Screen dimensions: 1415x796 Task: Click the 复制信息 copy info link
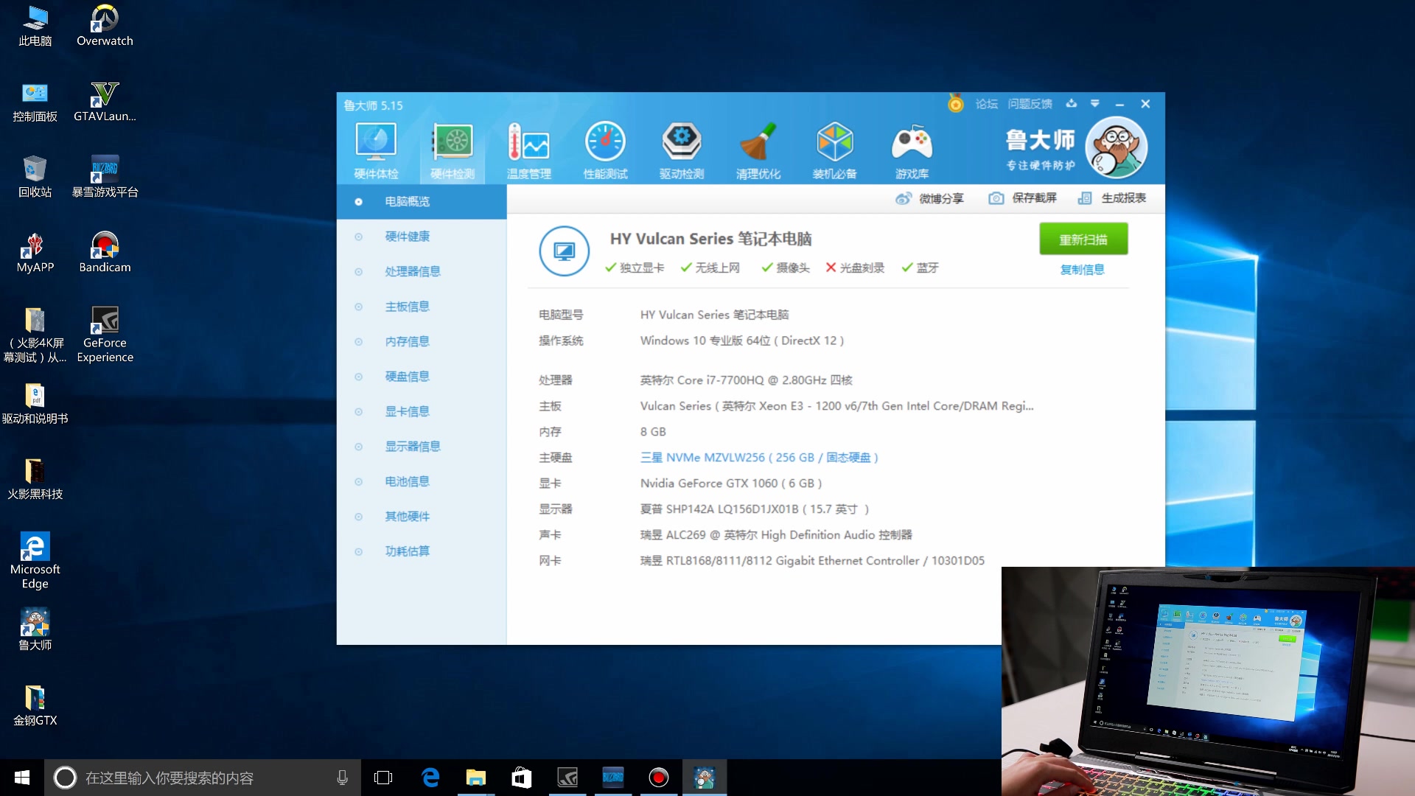tap(1082, 270)
